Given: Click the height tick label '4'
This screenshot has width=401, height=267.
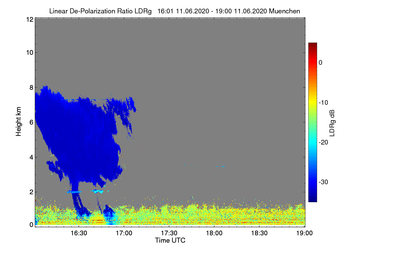Looking at the screenshot, I should pos(31,157).
